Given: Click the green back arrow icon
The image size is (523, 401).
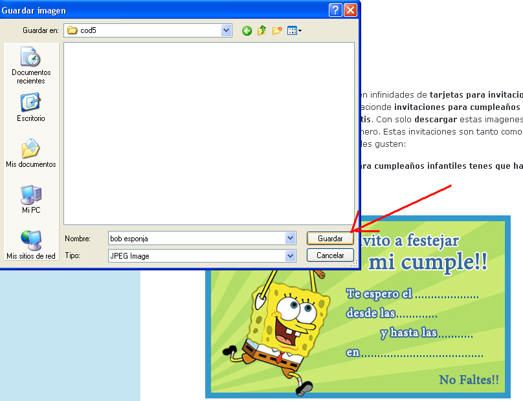Looking at the screenshot, I should 247,30.
